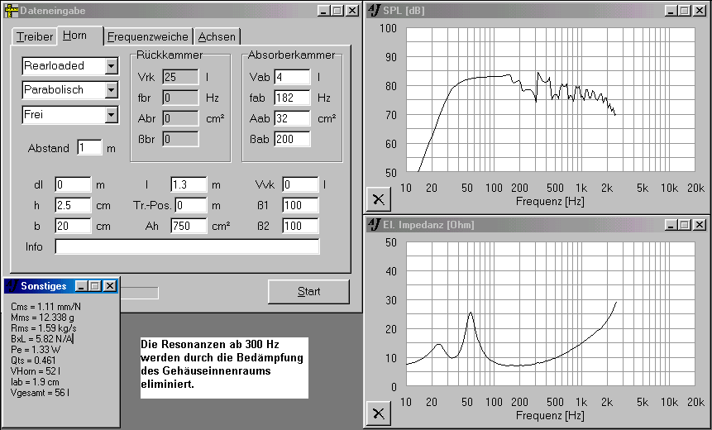Click the El. Impedanz window title icon
The width and height of the screenshot is (712, 430).
pos(375,224)
